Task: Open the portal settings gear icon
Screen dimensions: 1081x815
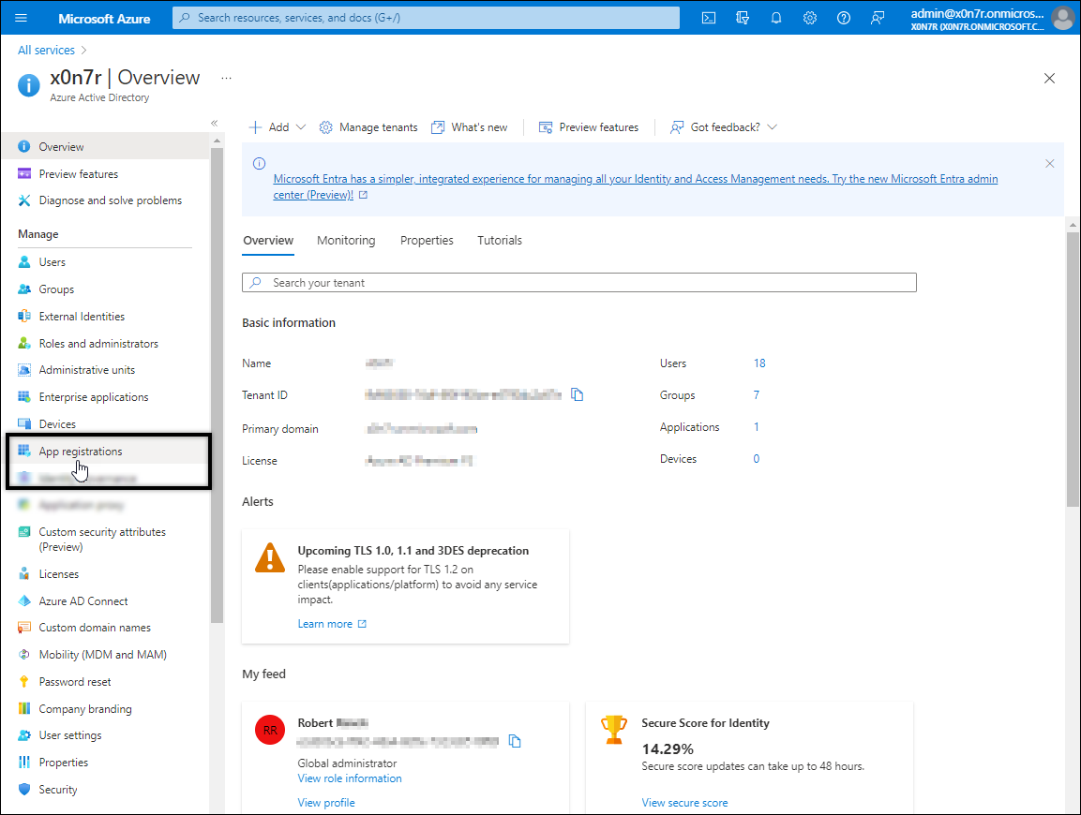Action: (810, 18)
